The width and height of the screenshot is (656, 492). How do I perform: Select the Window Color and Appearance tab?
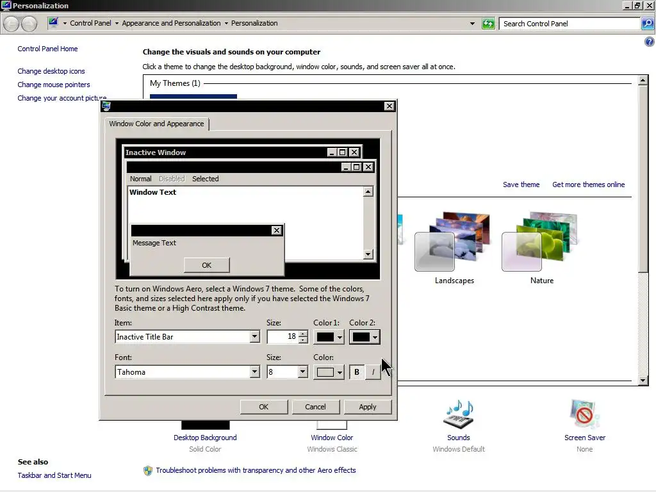[156, 124]
